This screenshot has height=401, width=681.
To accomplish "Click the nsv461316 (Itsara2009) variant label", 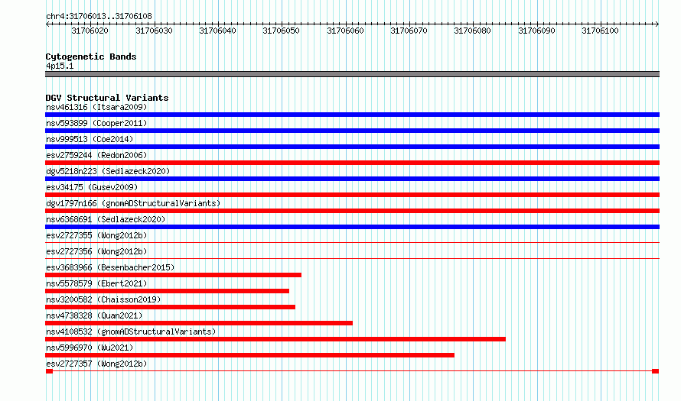I will click(x=96, y=107).
